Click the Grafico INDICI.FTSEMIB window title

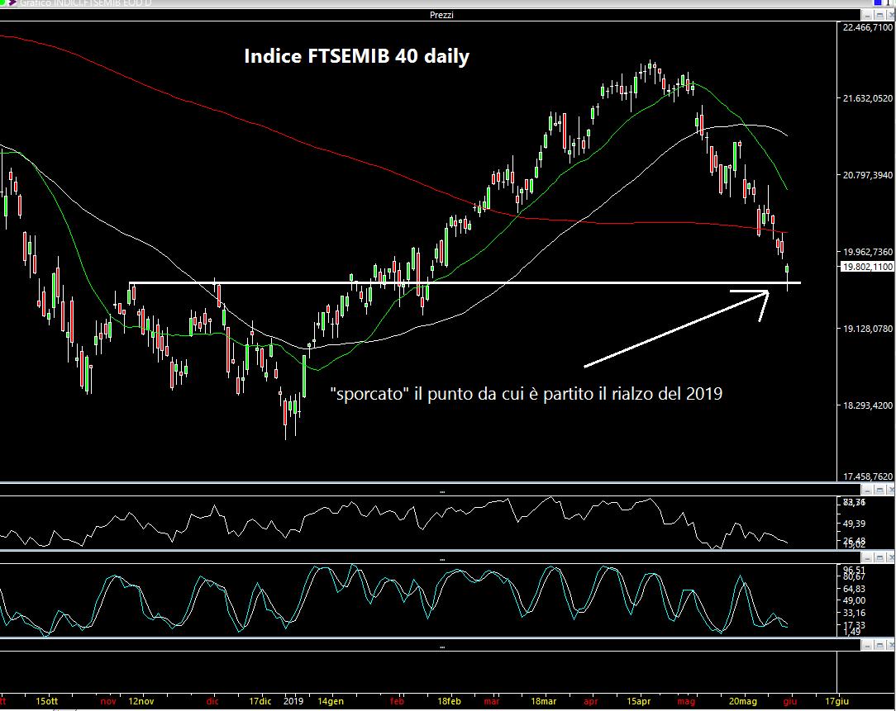[86, 3]
